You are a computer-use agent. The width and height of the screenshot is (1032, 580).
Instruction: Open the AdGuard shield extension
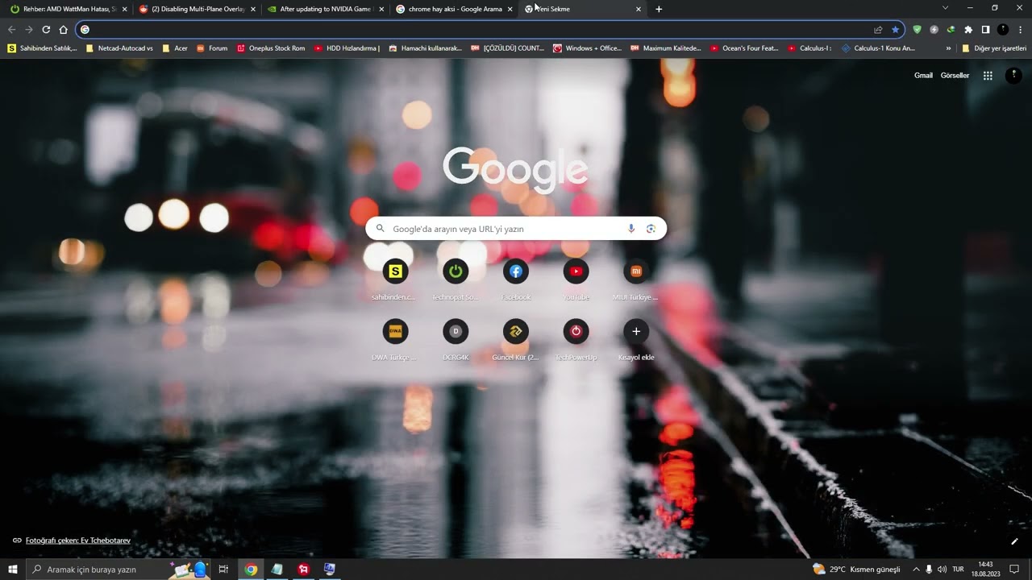click(x=917, y=30)
